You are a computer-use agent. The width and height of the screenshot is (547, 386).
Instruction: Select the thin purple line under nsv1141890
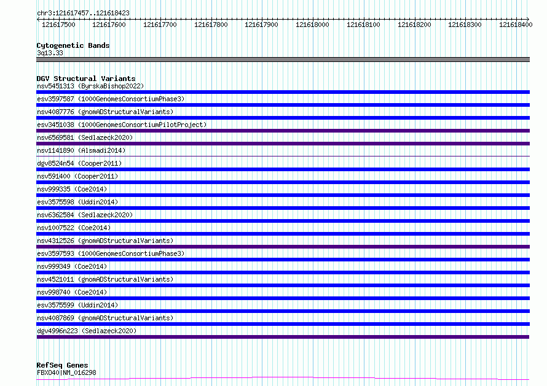(283, 156)
